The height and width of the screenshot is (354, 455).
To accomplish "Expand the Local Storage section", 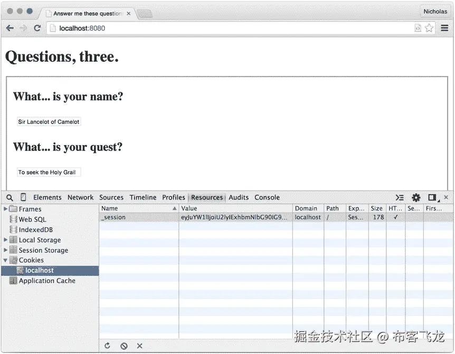I will tap(5, 240).
